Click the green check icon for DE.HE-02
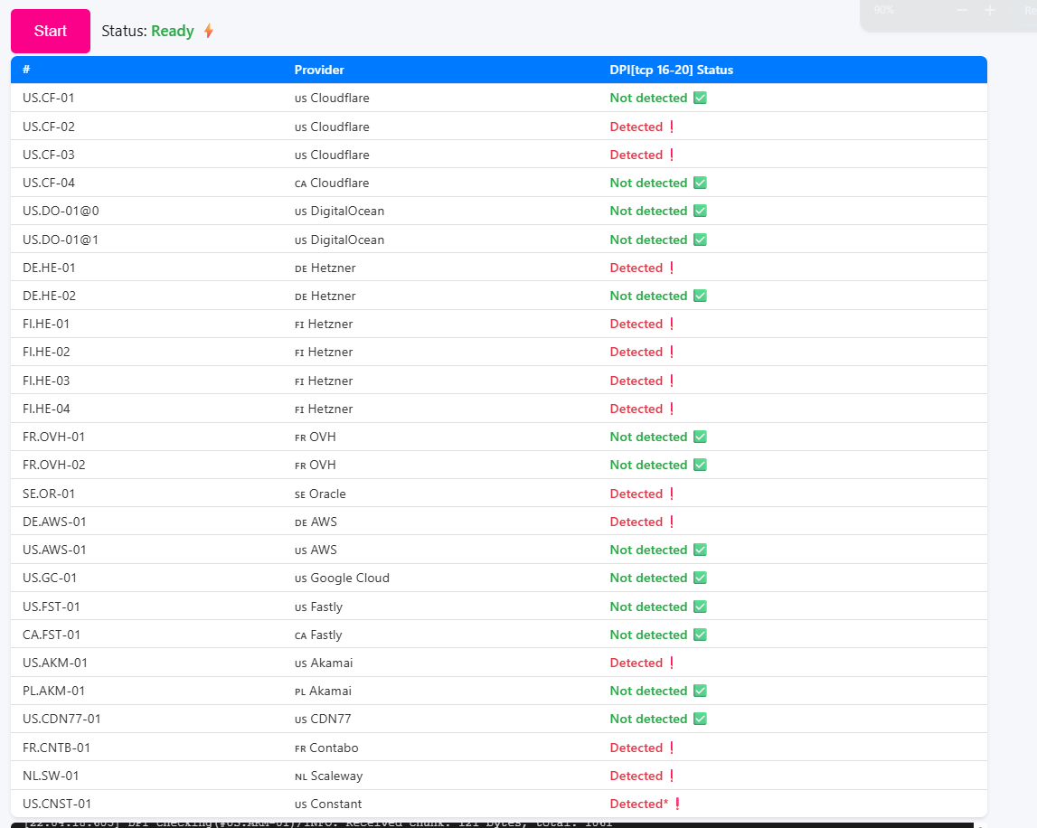Image resolution: width=1037 pixels, height=828 pixels. click(701, 296)
